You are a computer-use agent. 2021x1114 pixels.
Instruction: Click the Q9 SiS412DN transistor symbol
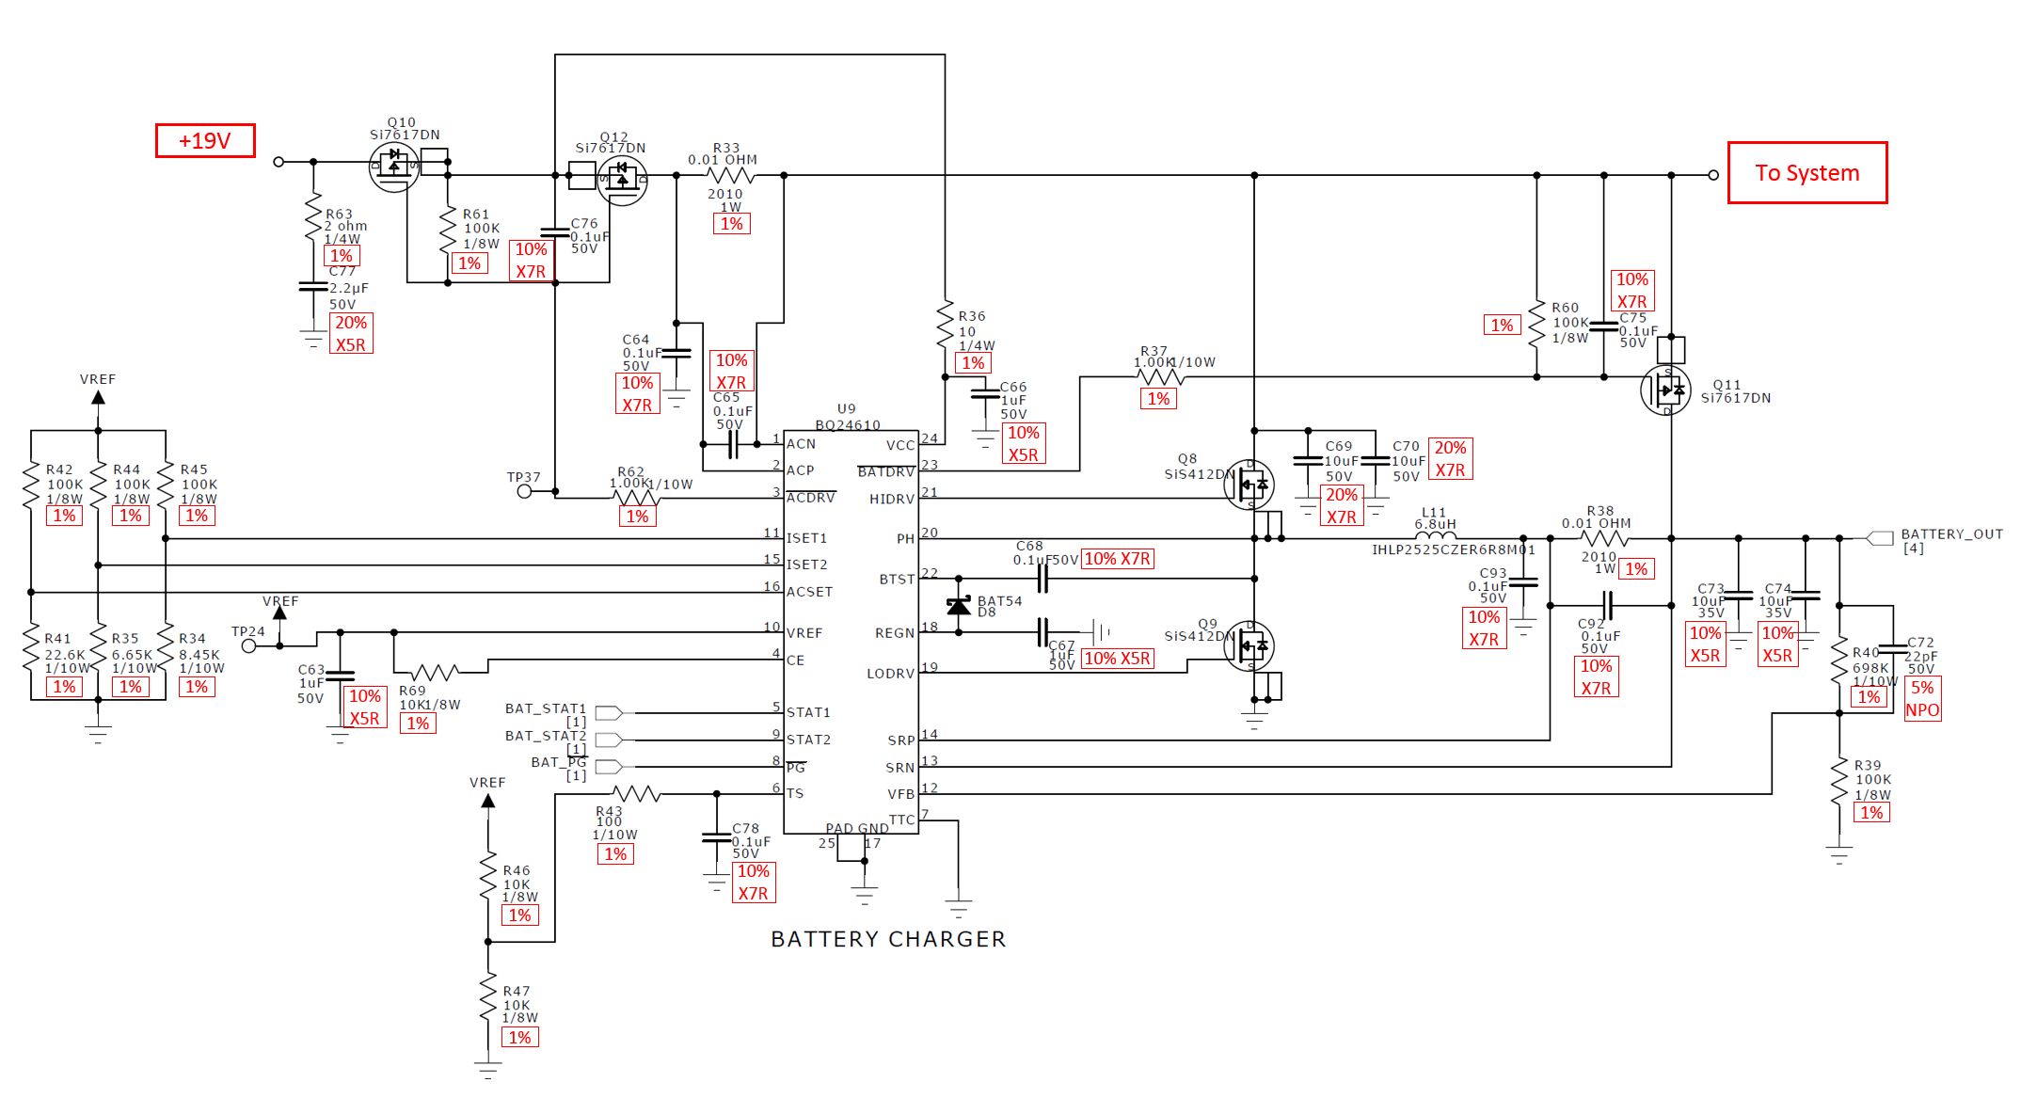tap(1249, 646)
